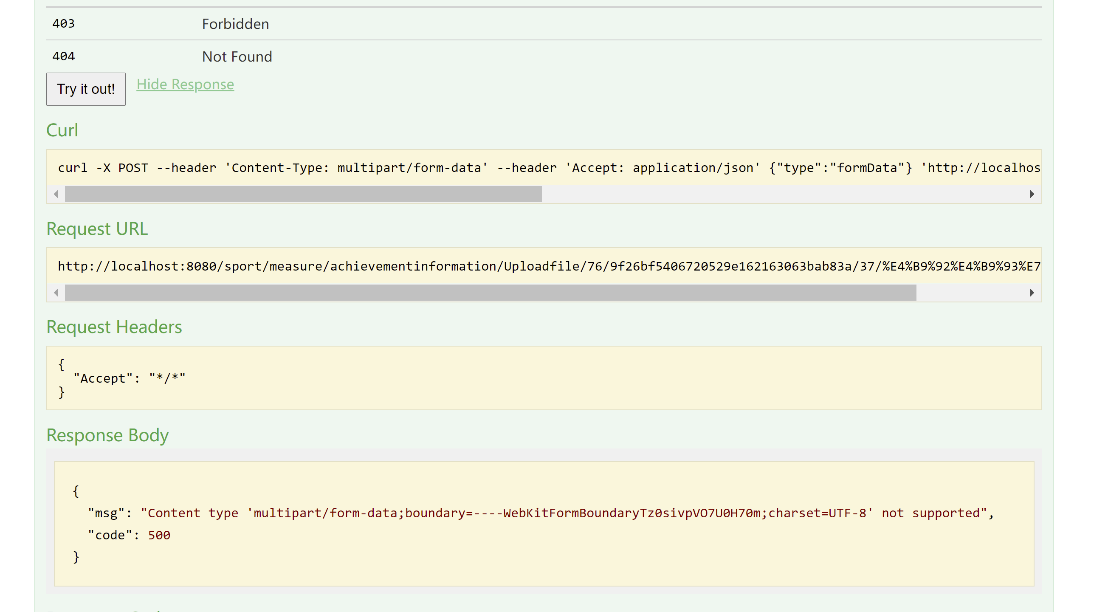Click the "code": 500 line
The width and height of the screenshot is (1108, 612).
129,535
